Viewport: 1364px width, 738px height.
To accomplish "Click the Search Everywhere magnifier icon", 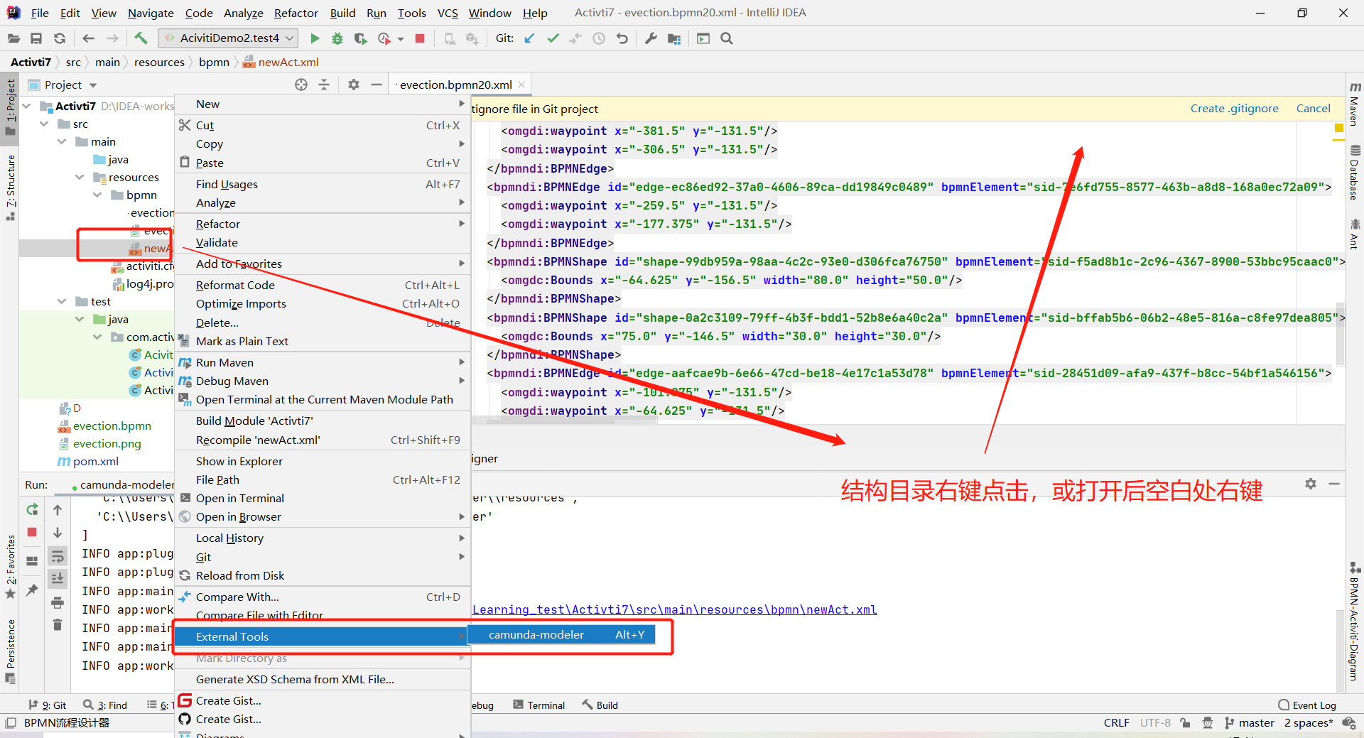I will 727,38.
